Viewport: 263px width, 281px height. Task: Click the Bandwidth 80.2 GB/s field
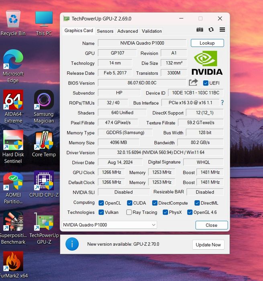[200, 142]
